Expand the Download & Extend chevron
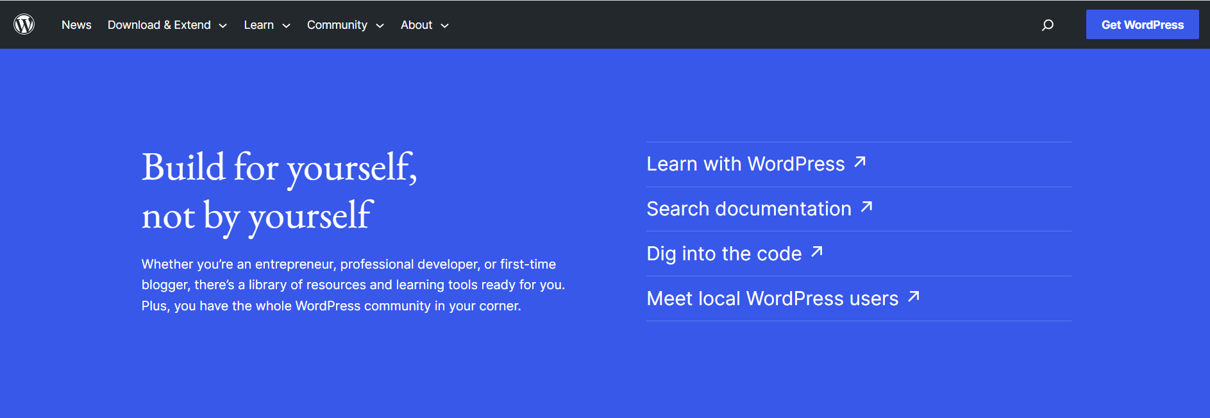The image size is (1210, 418). pyautogui.click(x=223, y=26)
